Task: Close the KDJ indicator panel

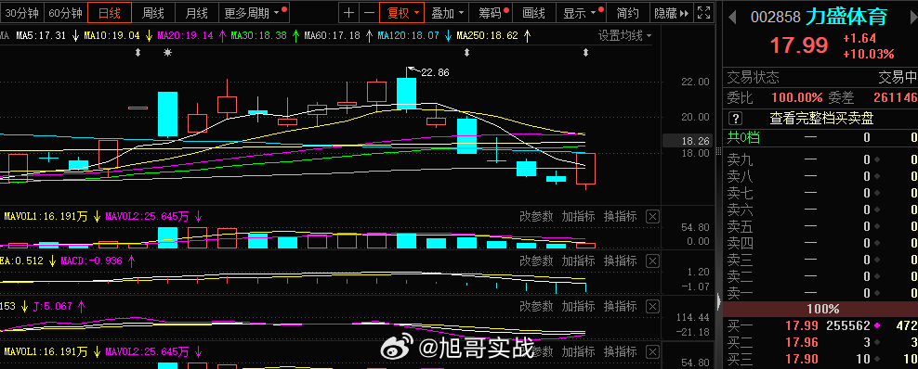Action: 652,306
